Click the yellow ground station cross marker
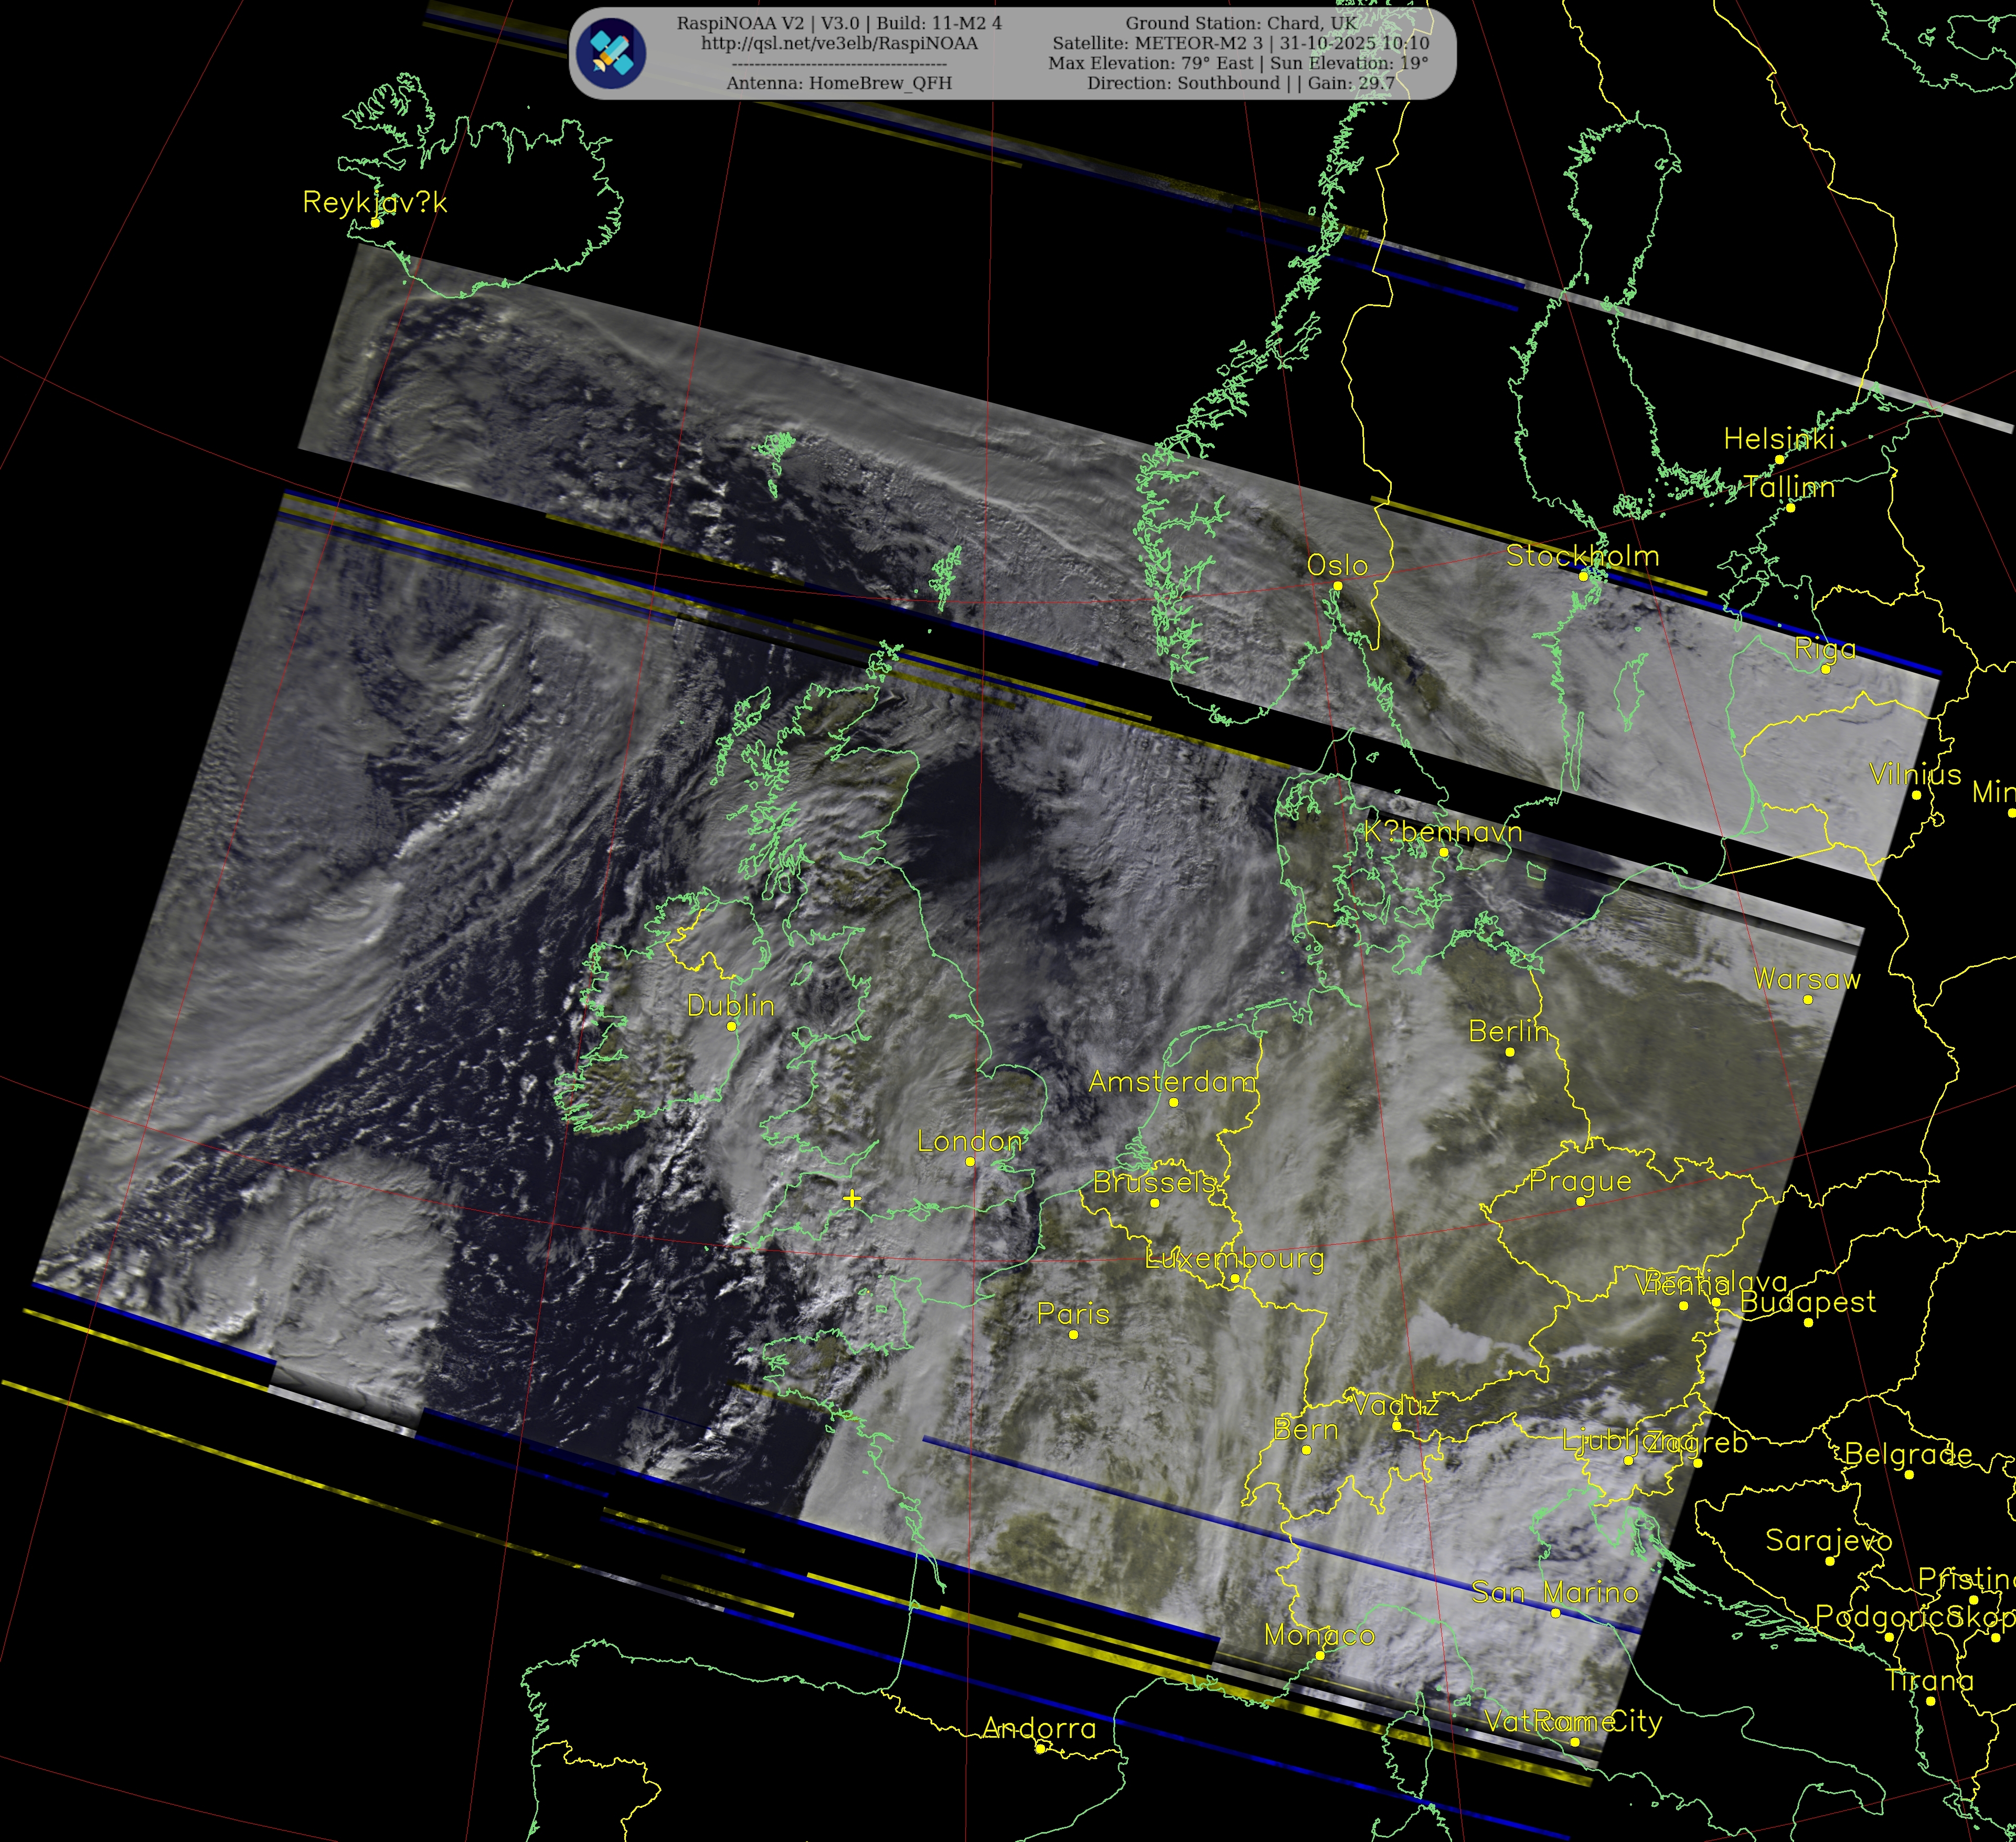This screenshot has height=1842, width=2016. pos(852,1198)
